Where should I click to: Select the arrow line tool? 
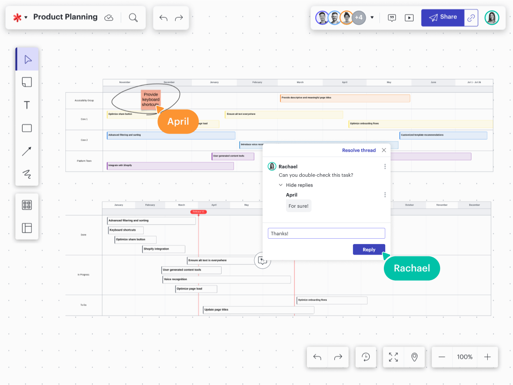click(x=27, y=151)
